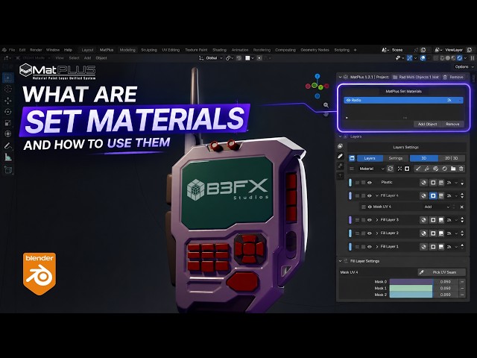Click the paint brush icon in layers toolbar

pyautogui.click(x=418, y=169)
